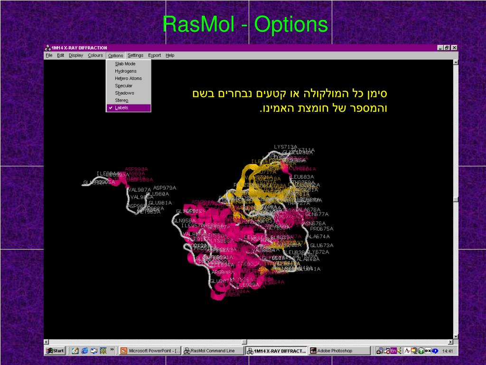Toggle Stereo view option
The image size is (486, 365).
coord(129,100)
